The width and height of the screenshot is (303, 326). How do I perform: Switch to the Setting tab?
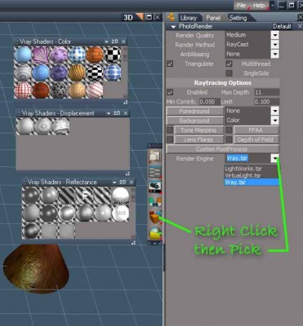pos(238,18)
